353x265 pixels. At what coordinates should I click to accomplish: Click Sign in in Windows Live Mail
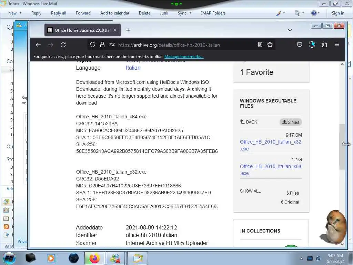[338, 13]
